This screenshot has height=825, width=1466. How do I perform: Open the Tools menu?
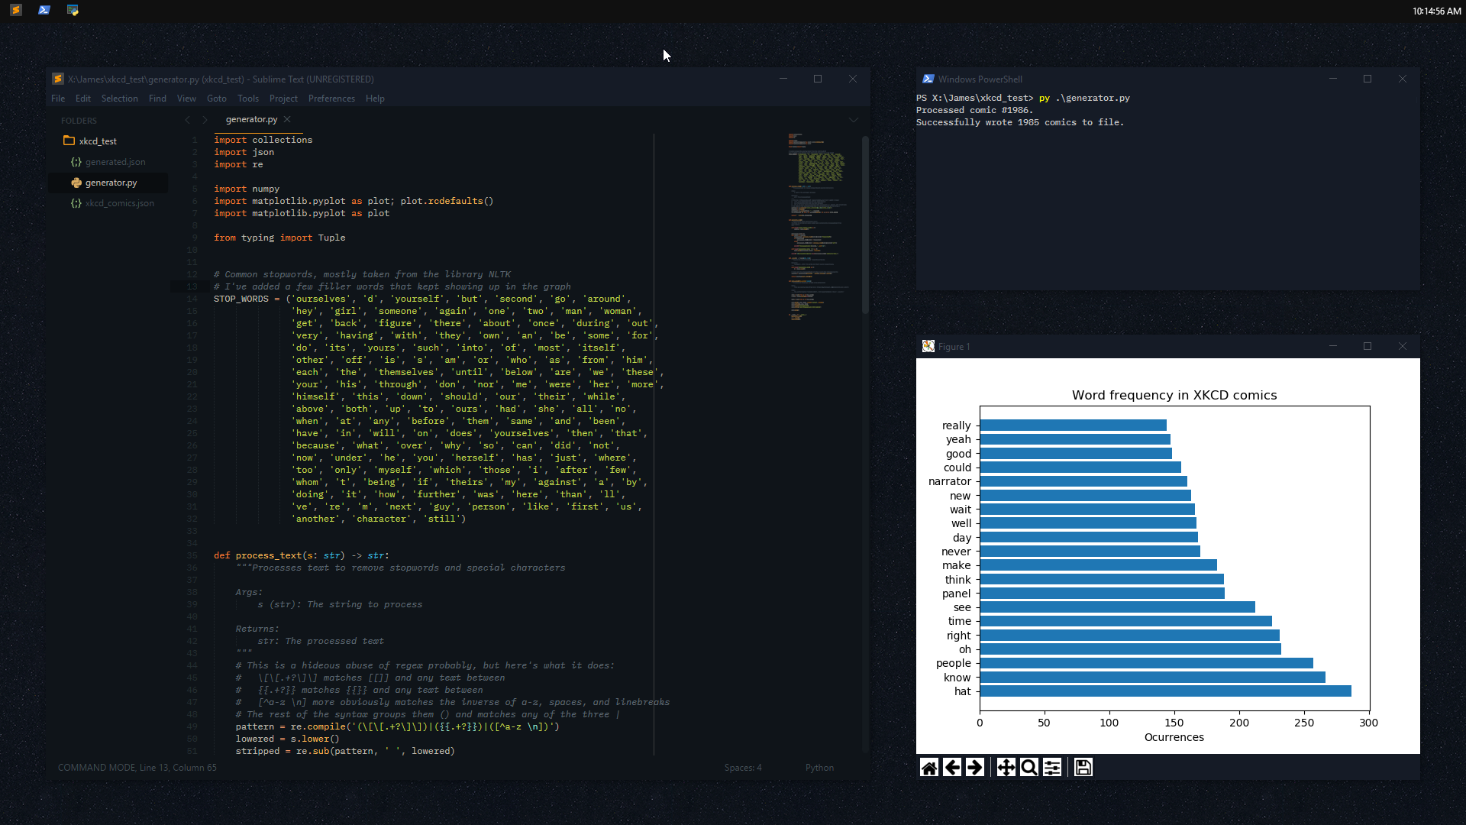[248, 99]
